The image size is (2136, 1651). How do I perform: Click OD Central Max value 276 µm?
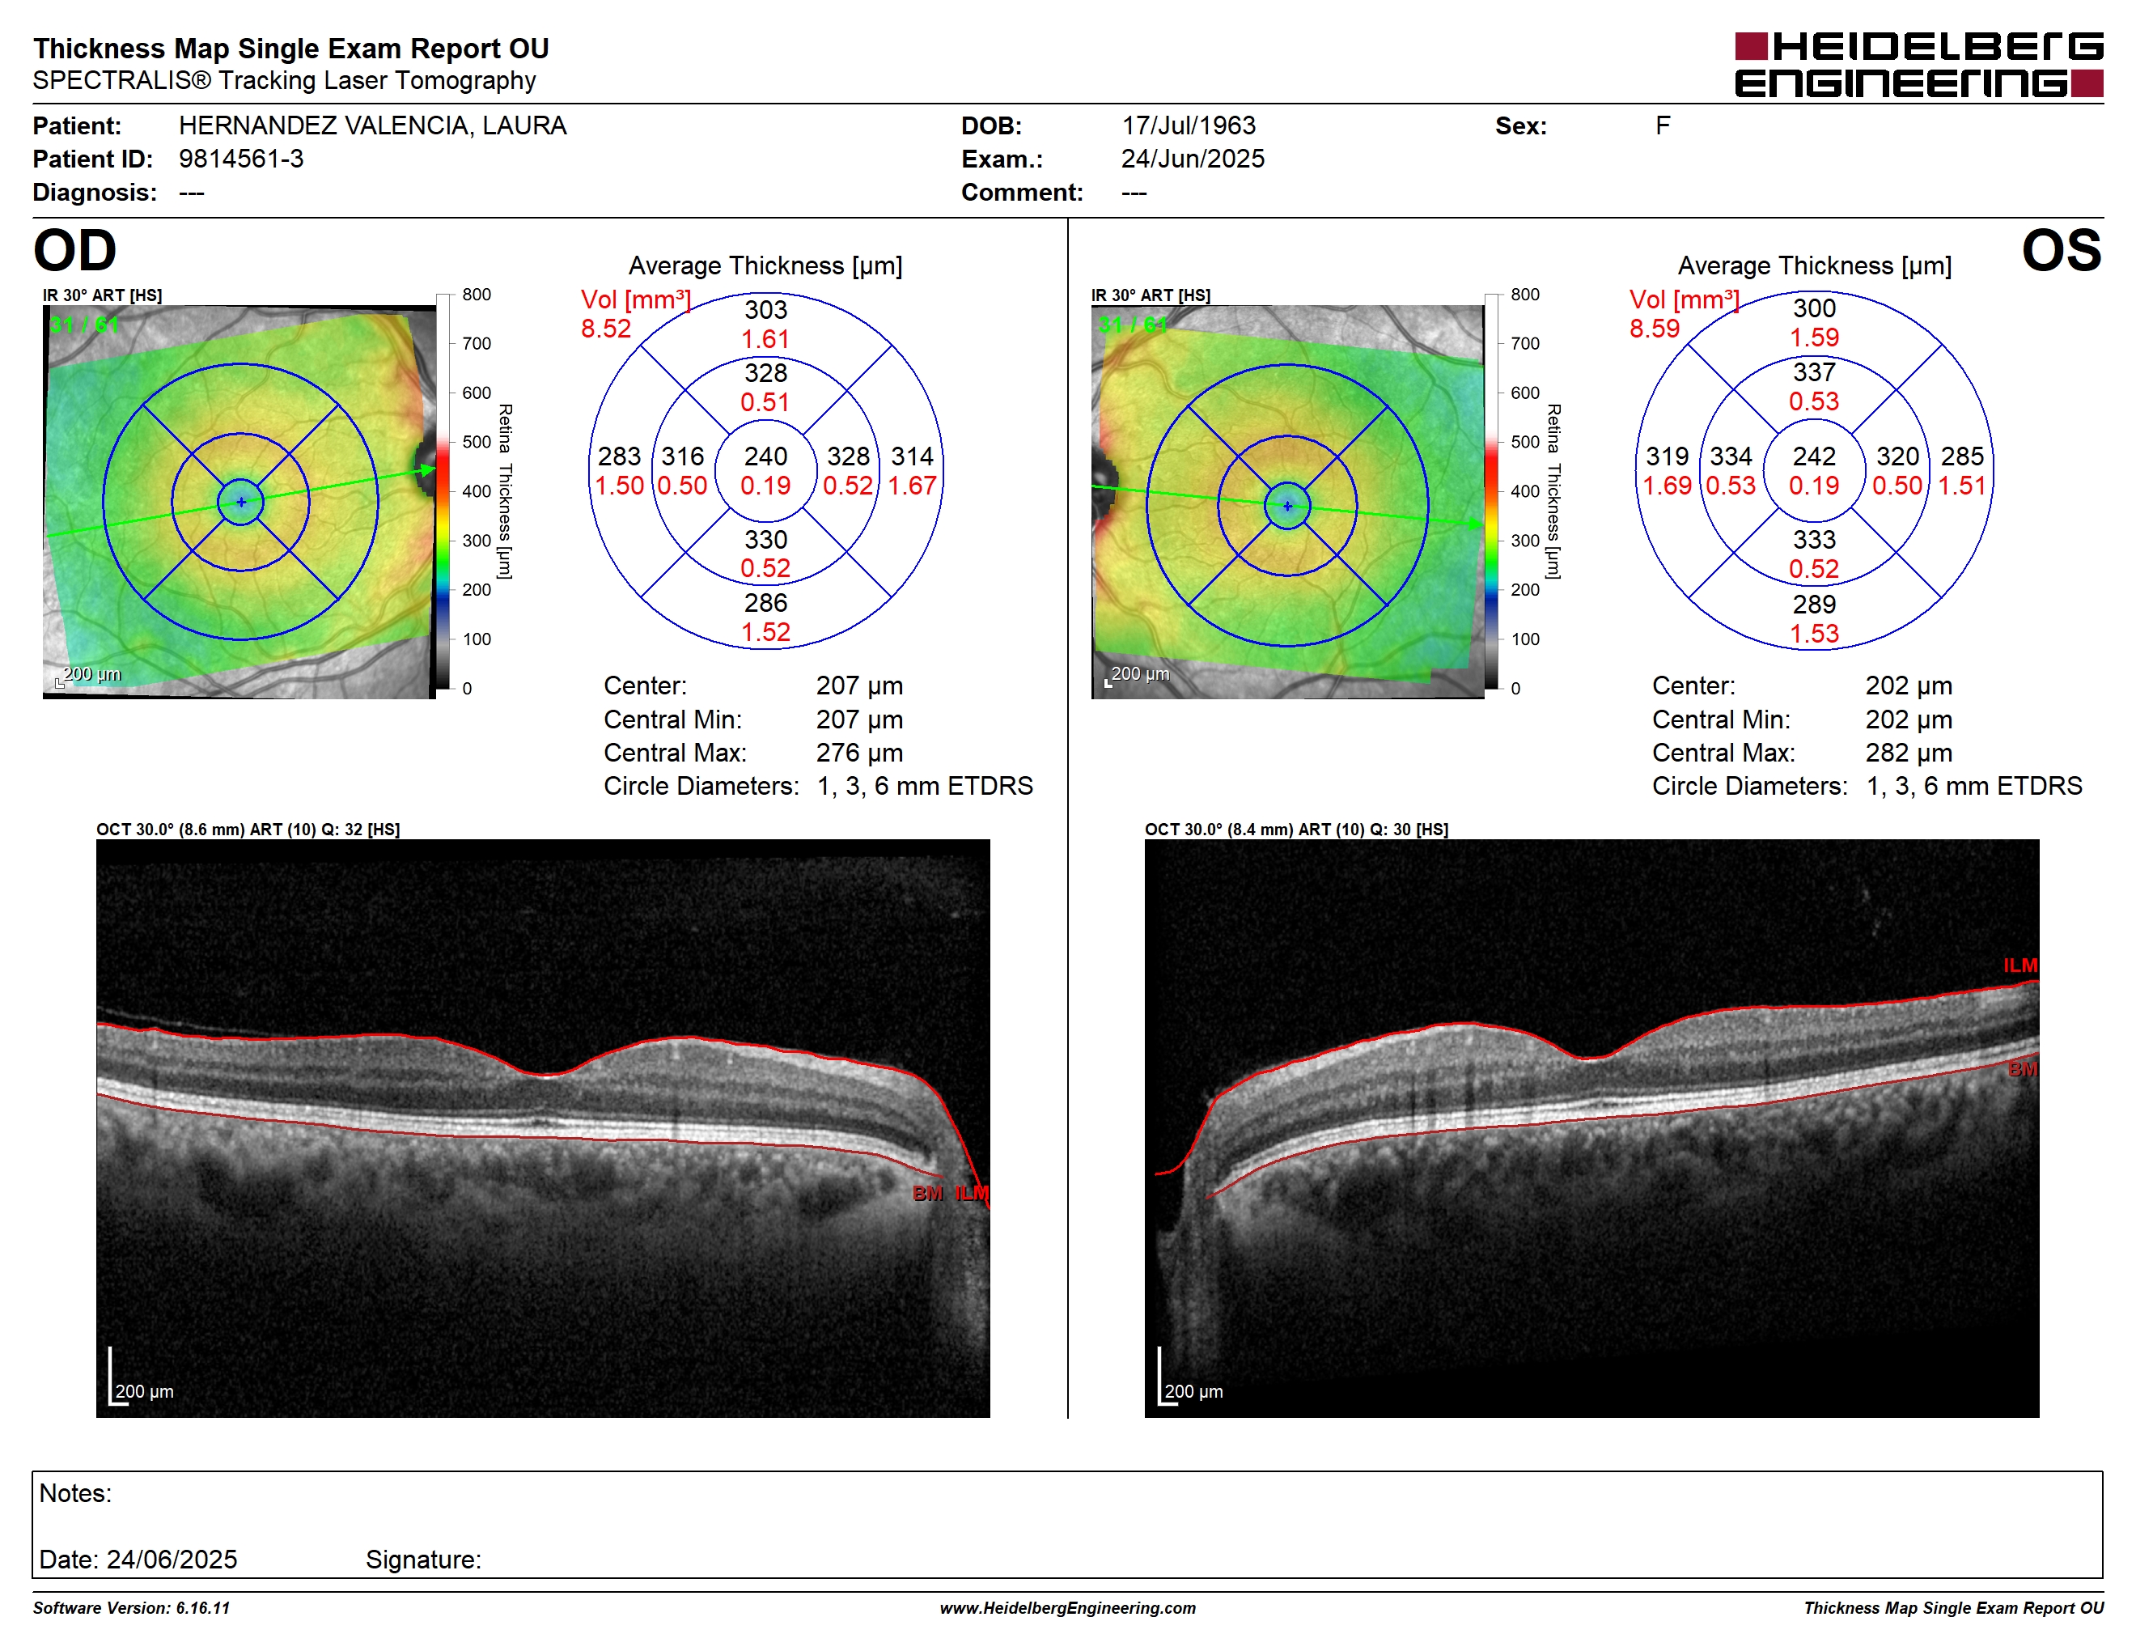[x=860, y=753]
